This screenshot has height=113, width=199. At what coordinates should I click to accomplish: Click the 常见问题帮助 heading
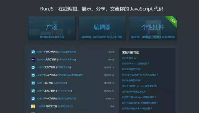131,52
